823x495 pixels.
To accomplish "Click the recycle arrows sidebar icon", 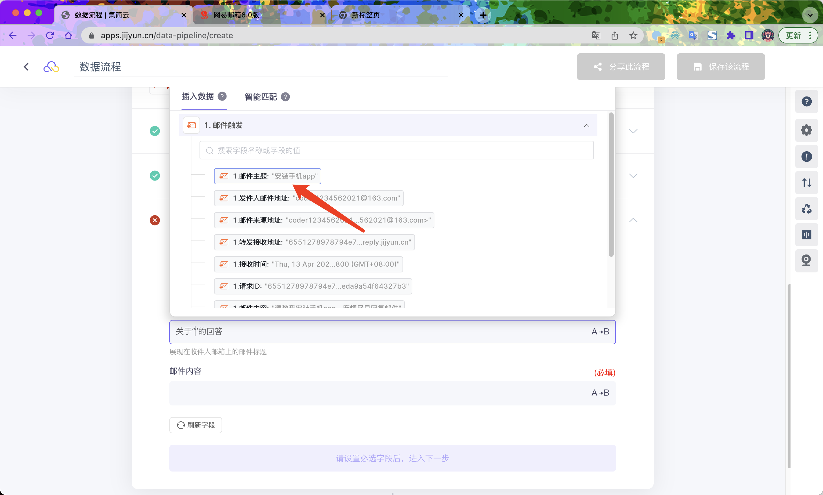I will tap(806, 209).
